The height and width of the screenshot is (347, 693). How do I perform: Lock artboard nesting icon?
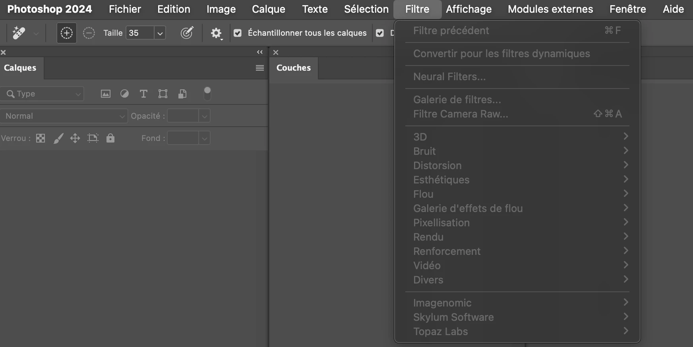(93, 138)
